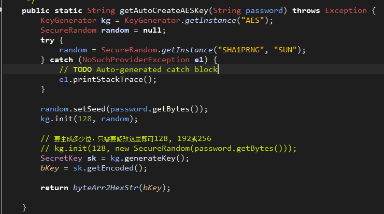The image size is (384, 214).
Task: Click setSeed in the random.setSeed line
Action: [89, 109]
